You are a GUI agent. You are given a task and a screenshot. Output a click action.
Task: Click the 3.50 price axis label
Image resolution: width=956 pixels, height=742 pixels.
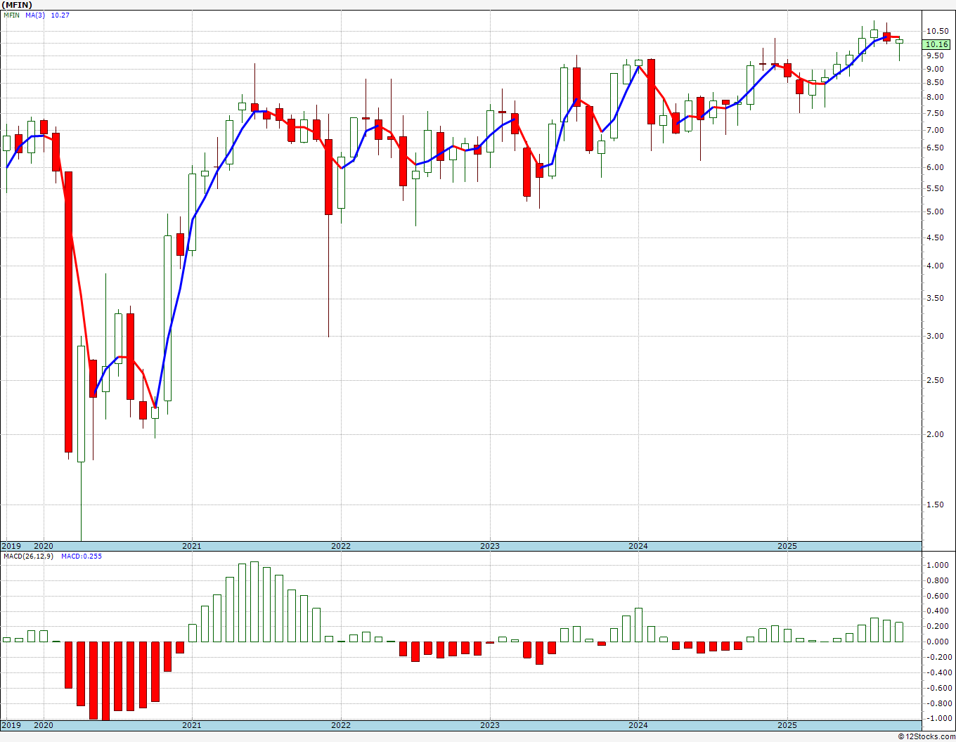[935, 299]
